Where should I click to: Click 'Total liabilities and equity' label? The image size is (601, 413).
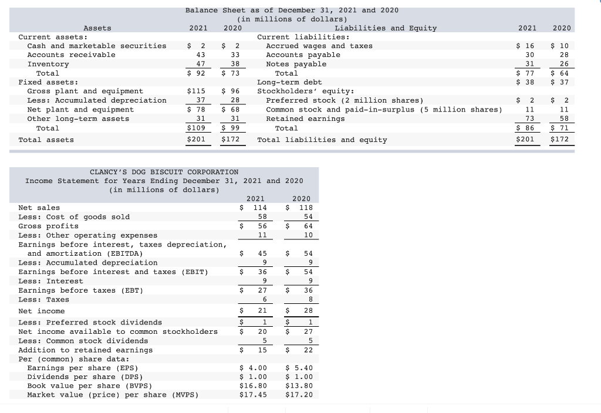point(322,140)
